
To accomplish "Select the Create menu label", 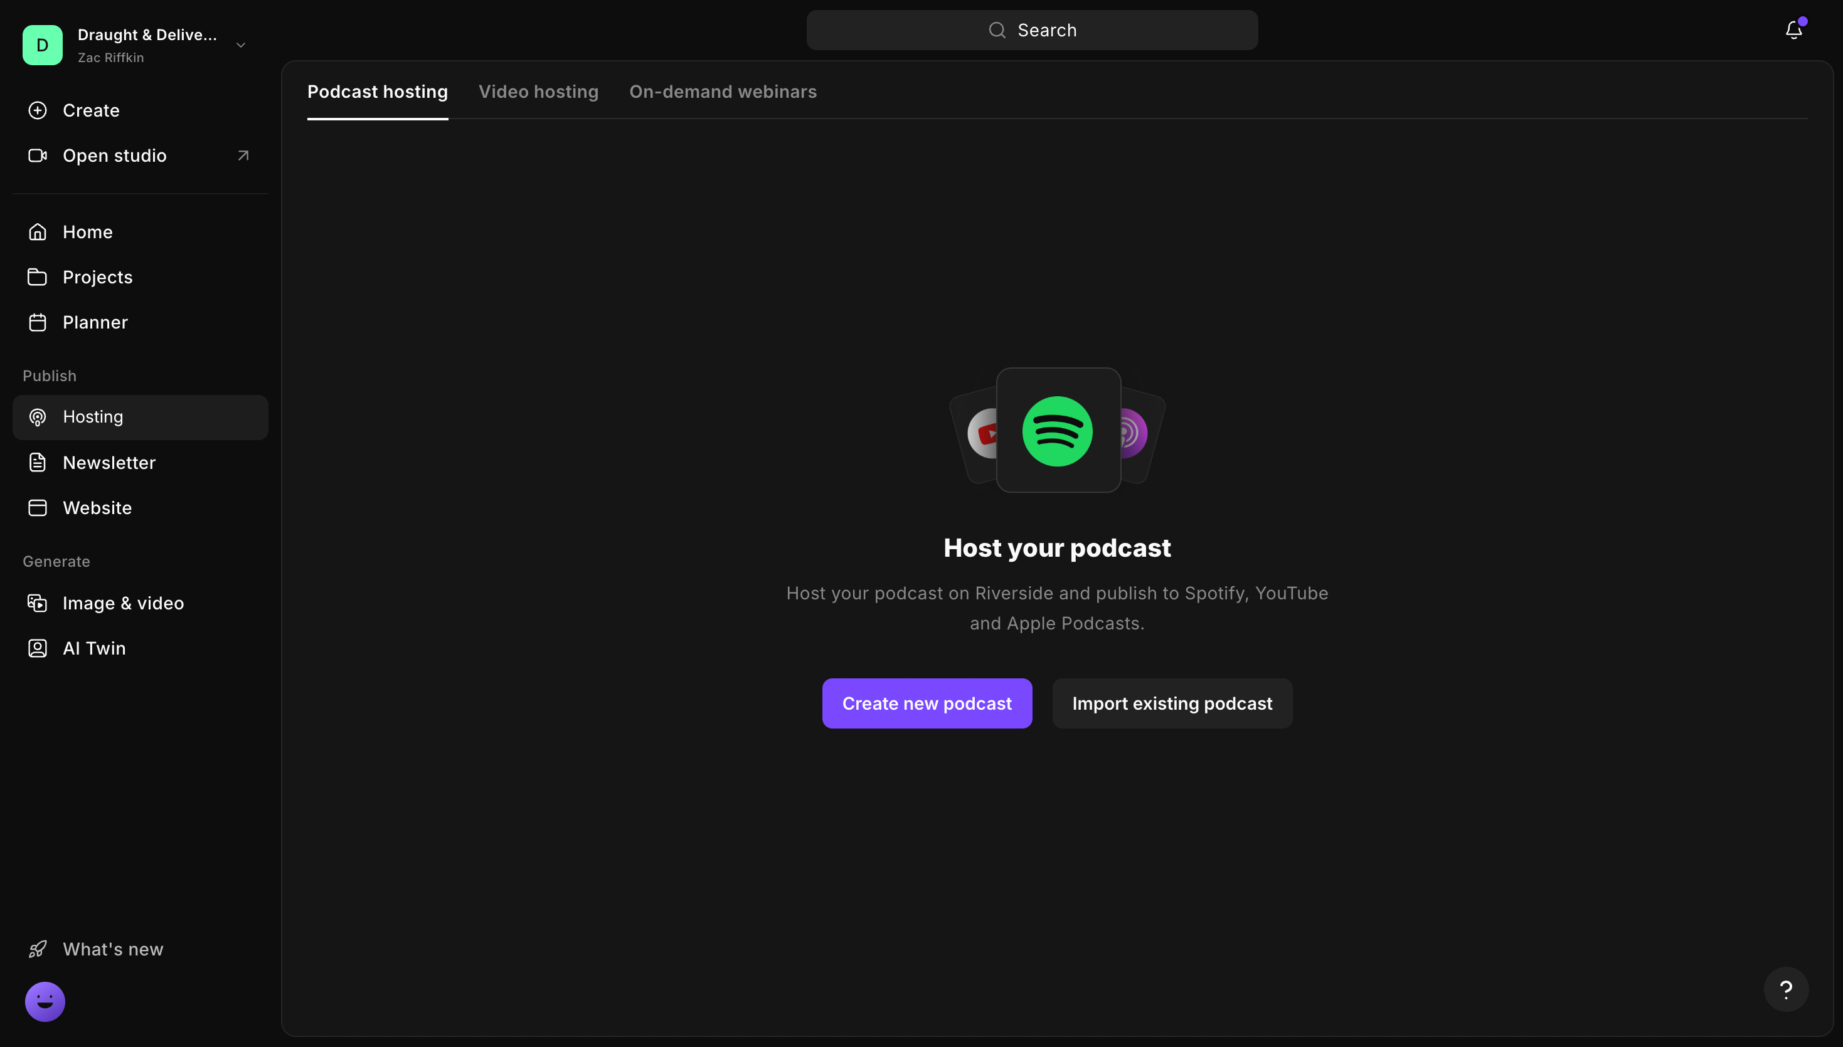I will (x=92, y=110).
